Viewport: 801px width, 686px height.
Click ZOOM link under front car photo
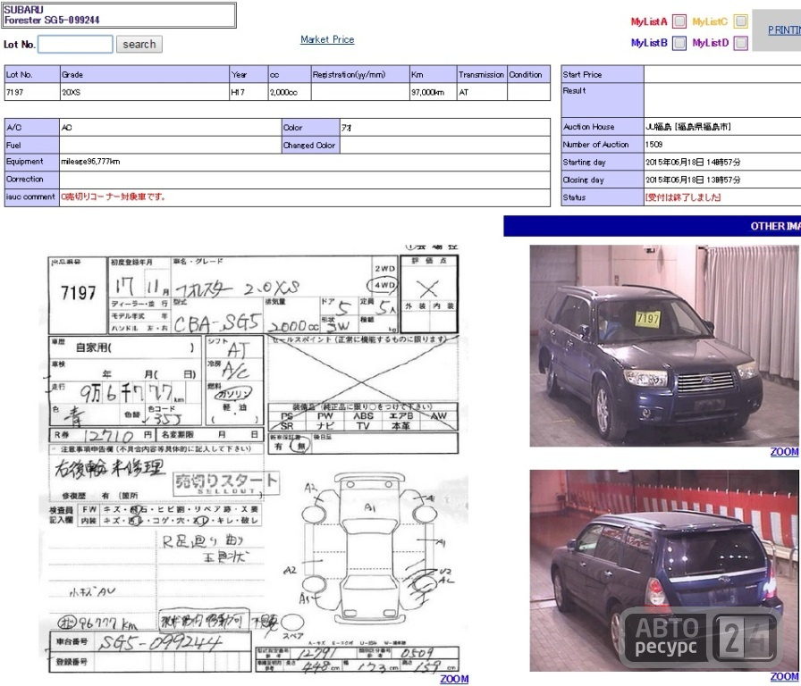click(x=784, y=452)
